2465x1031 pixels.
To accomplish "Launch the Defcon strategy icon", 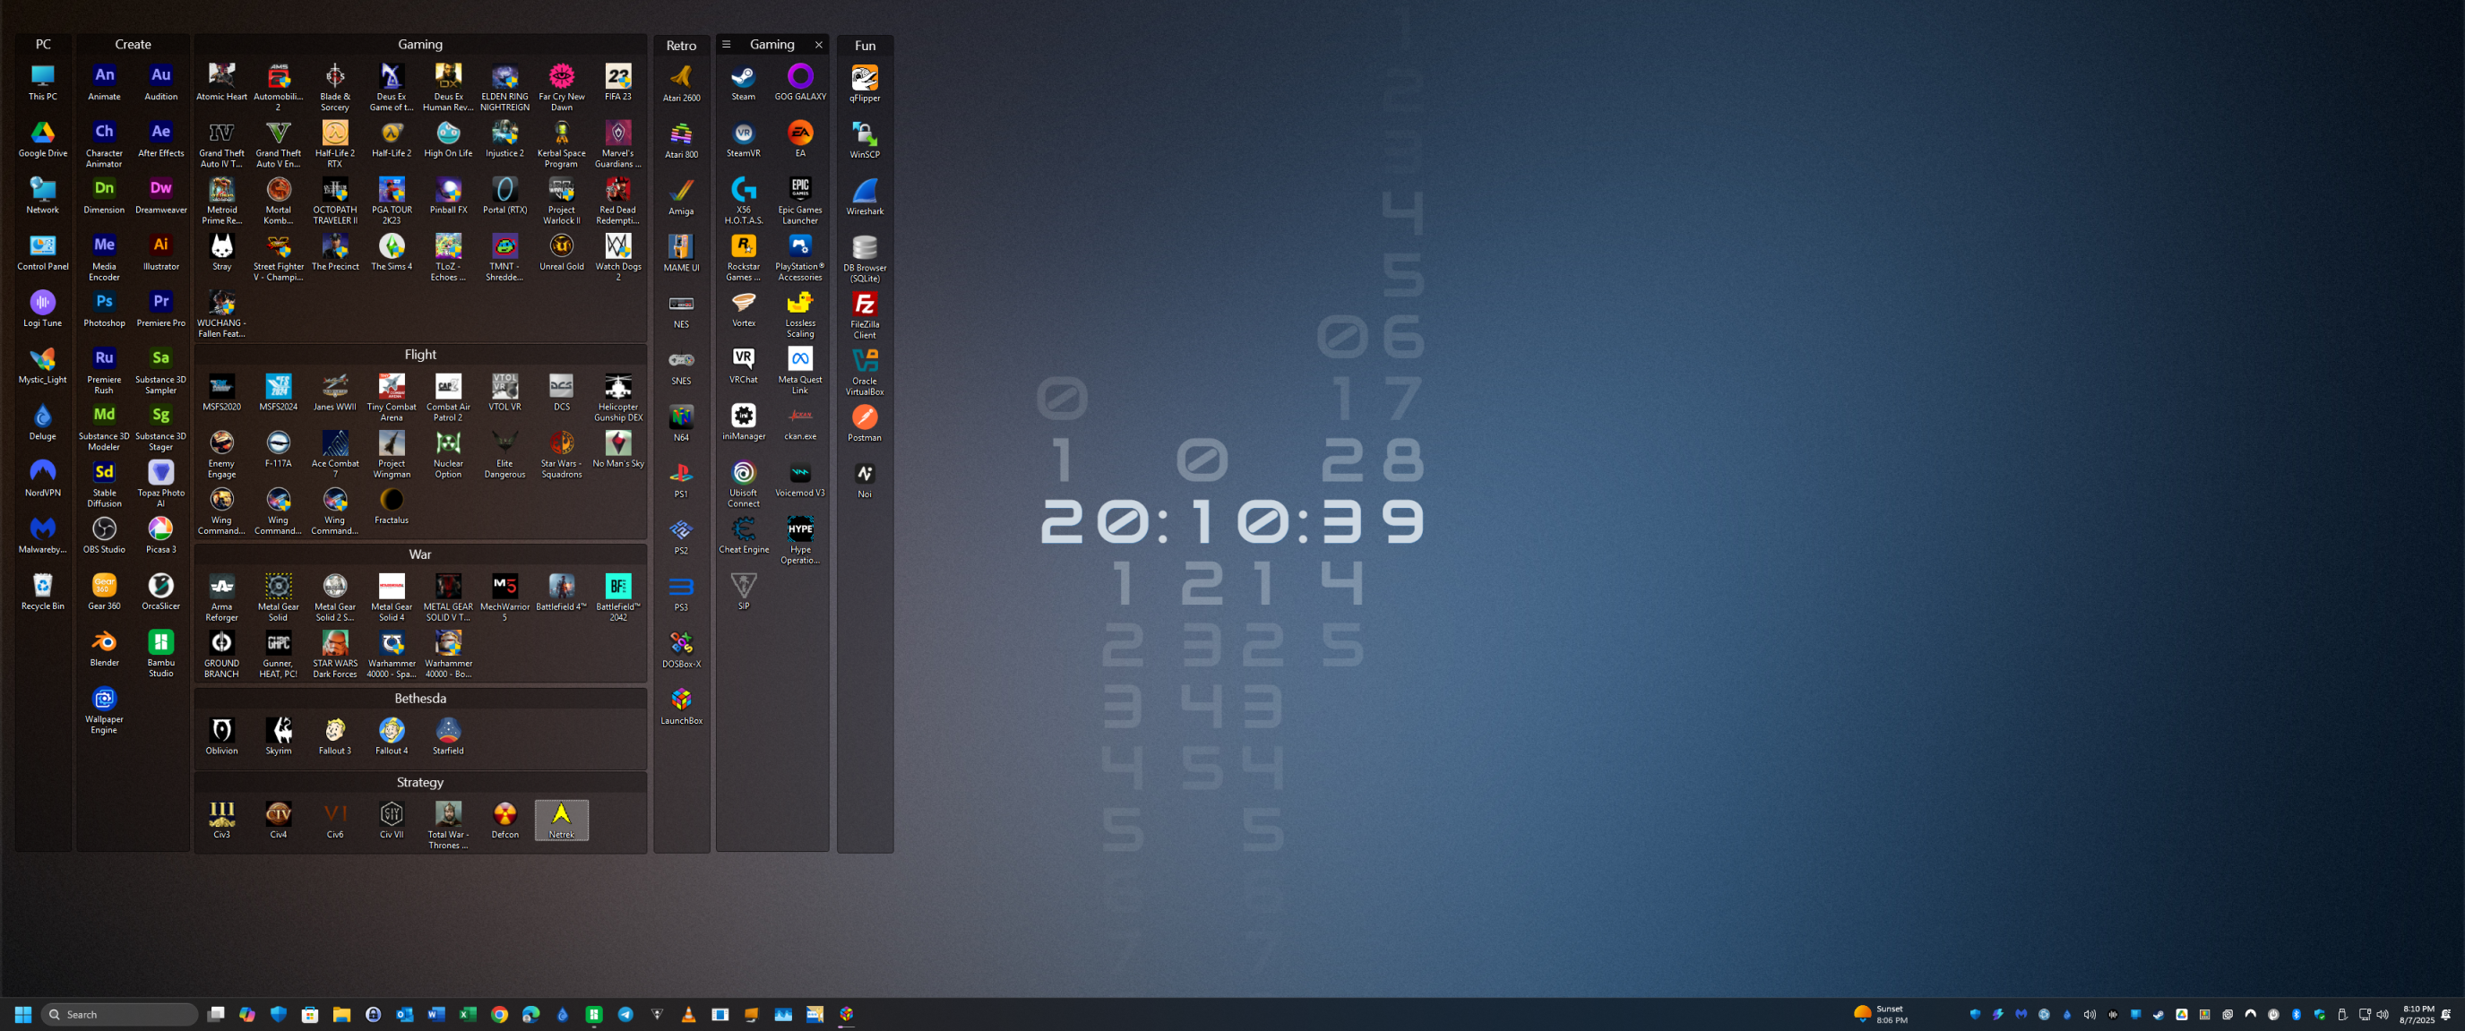I will coord(505,820).
